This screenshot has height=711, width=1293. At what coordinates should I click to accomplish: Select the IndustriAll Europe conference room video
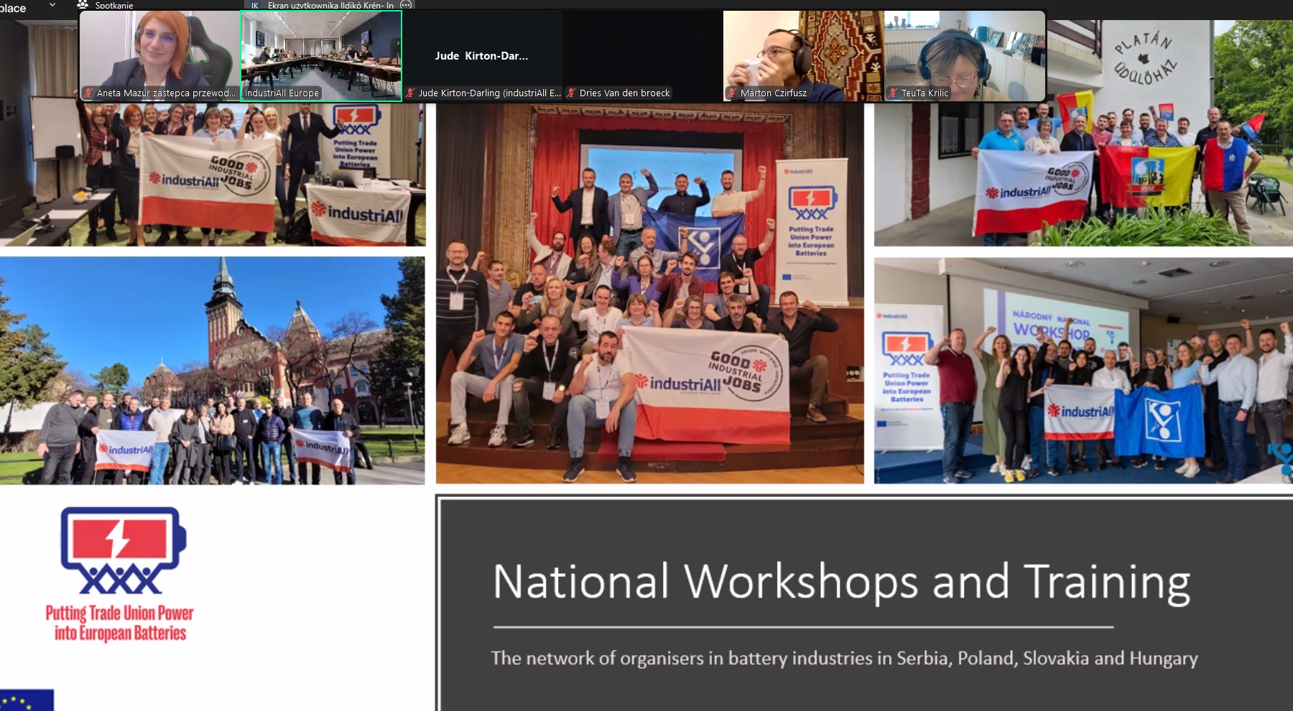[x=320, y=49]
